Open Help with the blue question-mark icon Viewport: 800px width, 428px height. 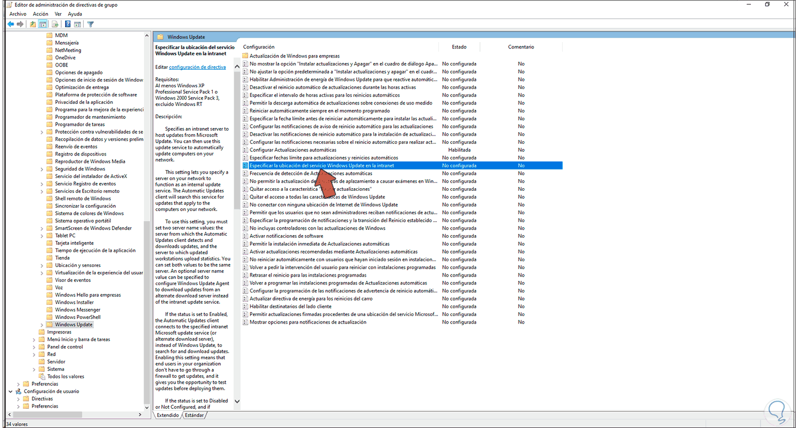coord(68,24)
